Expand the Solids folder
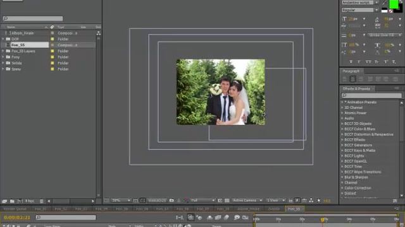Viewport: 405px width, 227px height. pyautogui.click(x=3, y=63)
